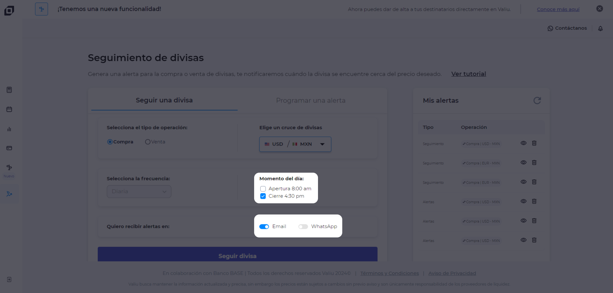Follow the Conoce más aquí link
Viewport: 613px width, 293px height.
[x=558, y=9]
